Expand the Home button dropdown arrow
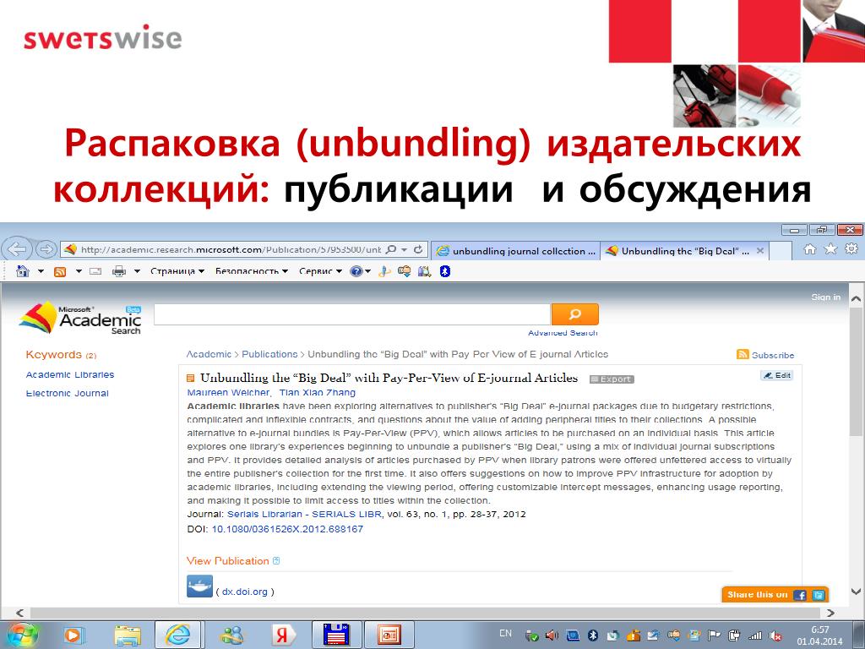865x649 pixels. (x=41, y=271)
